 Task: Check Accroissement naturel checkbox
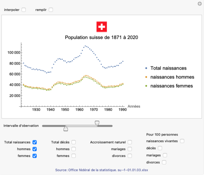(130, 142)
